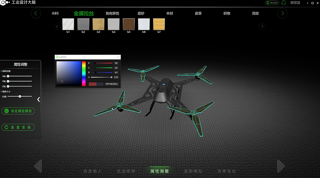Select the 木材 material tab
The width and height of the screenshot is (320, 178).
tap(170, 13)
